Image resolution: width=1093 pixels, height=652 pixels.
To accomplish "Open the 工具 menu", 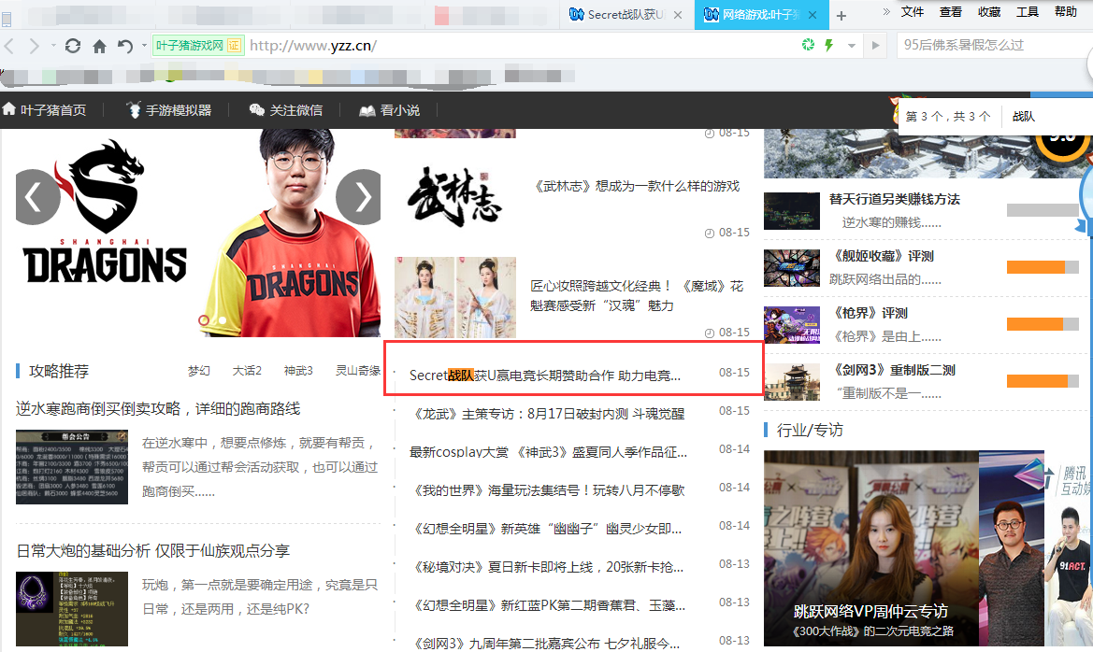I will point(1027,12).
